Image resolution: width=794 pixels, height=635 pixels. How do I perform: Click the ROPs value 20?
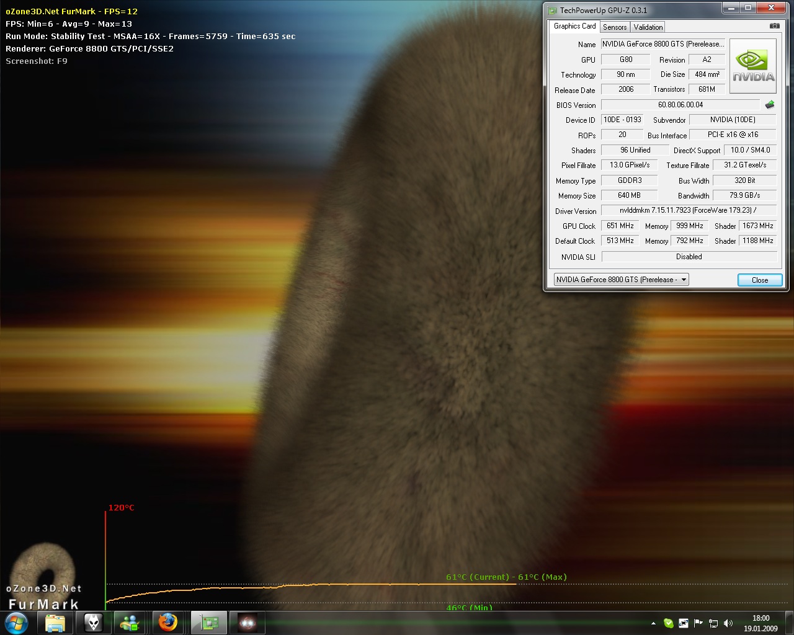click(622, 135)
